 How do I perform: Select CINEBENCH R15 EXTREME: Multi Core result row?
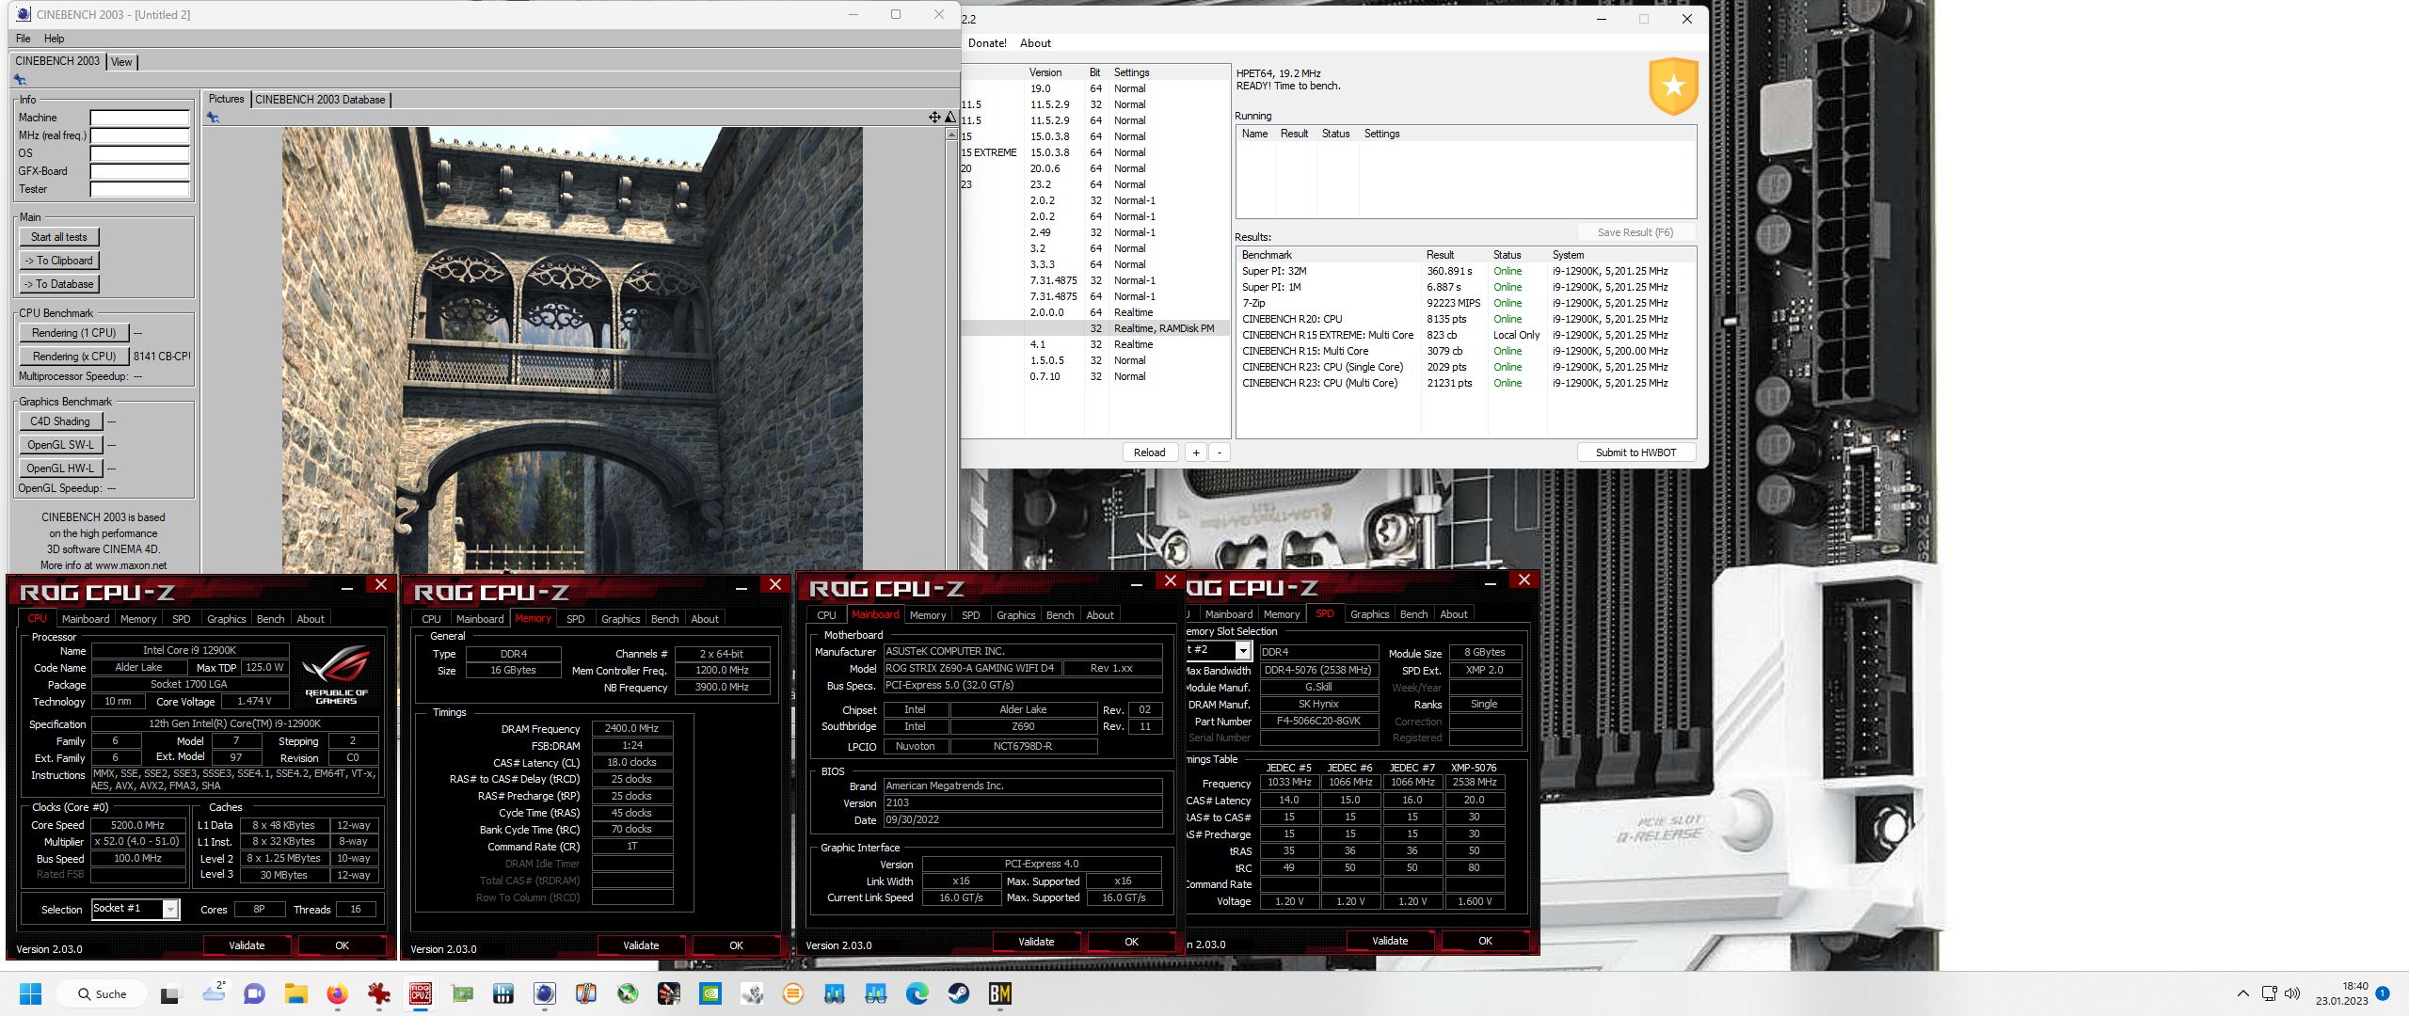tap(1466, 335)
